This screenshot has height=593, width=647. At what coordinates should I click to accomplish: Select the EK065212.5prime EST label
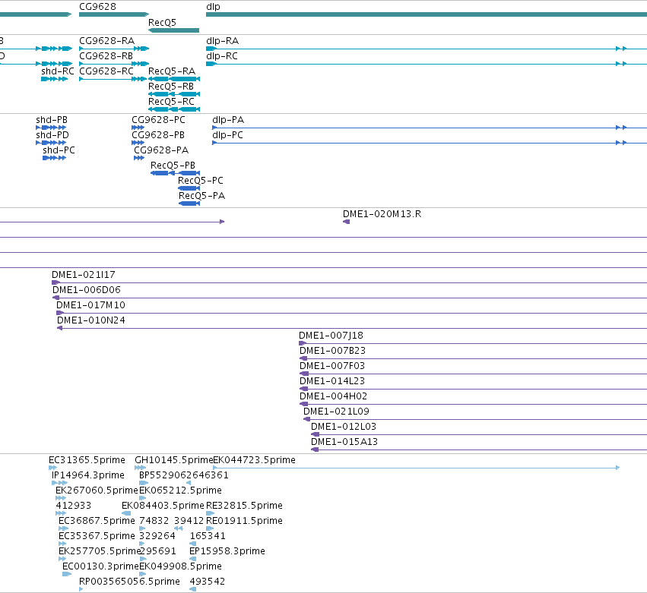click(180, 490)
